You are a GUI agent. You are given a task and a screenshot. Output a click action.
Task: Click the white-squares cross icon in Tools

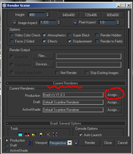pos(48,134)
